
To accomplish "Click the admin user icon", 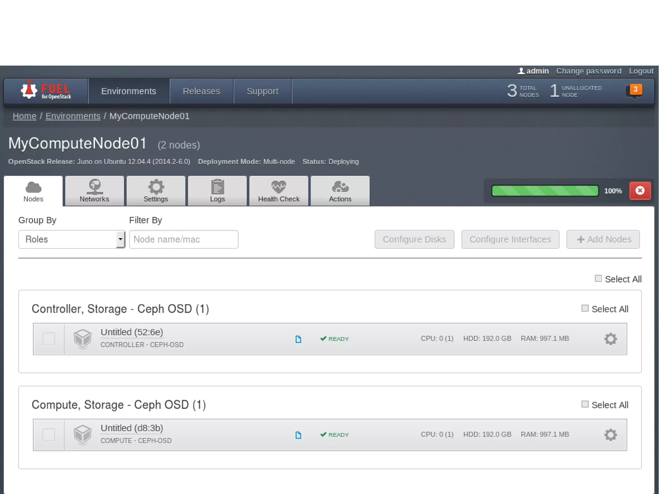I will tap(521, 71).
